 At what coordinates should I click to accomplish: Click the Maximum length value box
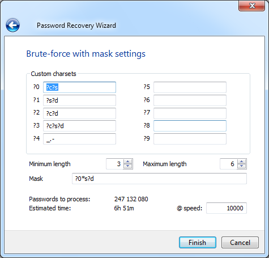click(x=228, y=164)
